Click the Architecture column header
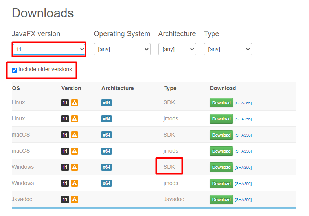 tap(118, 88)
